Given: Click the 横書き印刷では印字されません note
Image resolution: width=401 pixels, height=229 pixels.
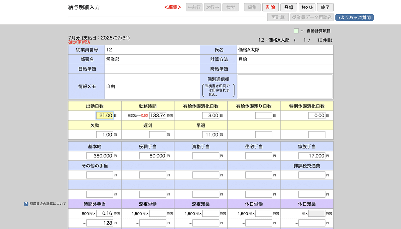Looking at the screenshot, I should [219, 90].
